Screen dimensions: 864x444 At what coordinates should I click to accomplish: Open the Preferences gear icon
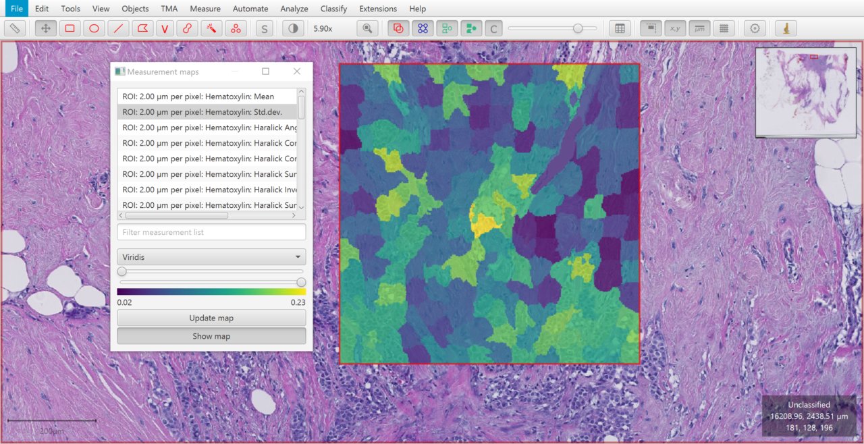(755, 28)
